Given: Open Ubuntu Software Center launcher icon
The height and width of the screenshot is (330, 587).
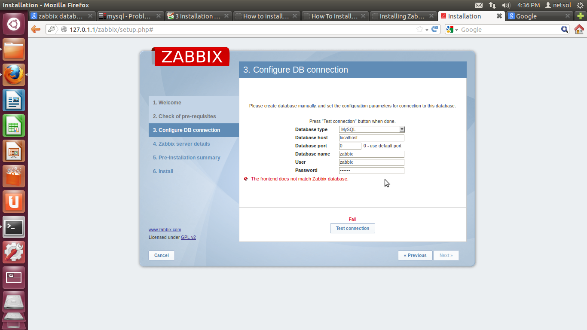Looking at the screenshot, I should coord(14,177).
